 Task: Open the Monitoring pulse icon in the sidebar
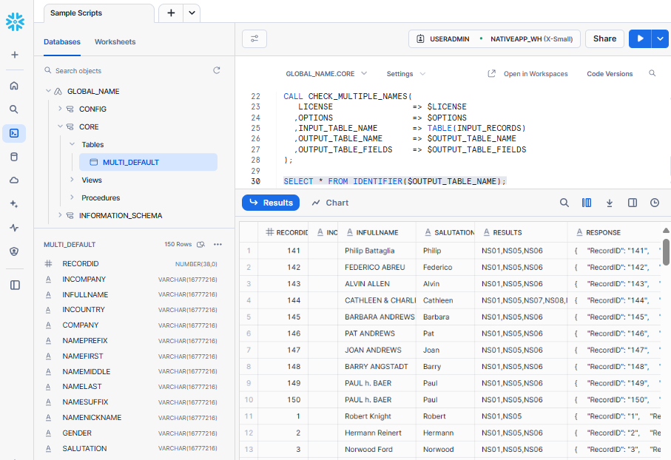[14, 228]
